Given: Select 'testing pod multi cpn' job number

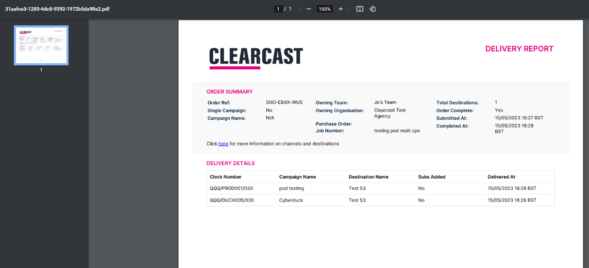Looking at the screenshot, I should pos(397,131).
